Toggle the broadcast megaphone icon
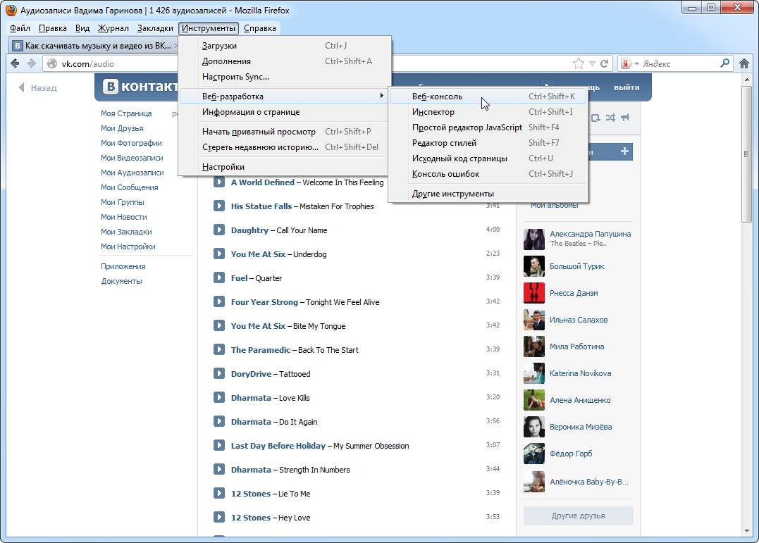This screenshot has width=759, height=543. tap(625, 118)
